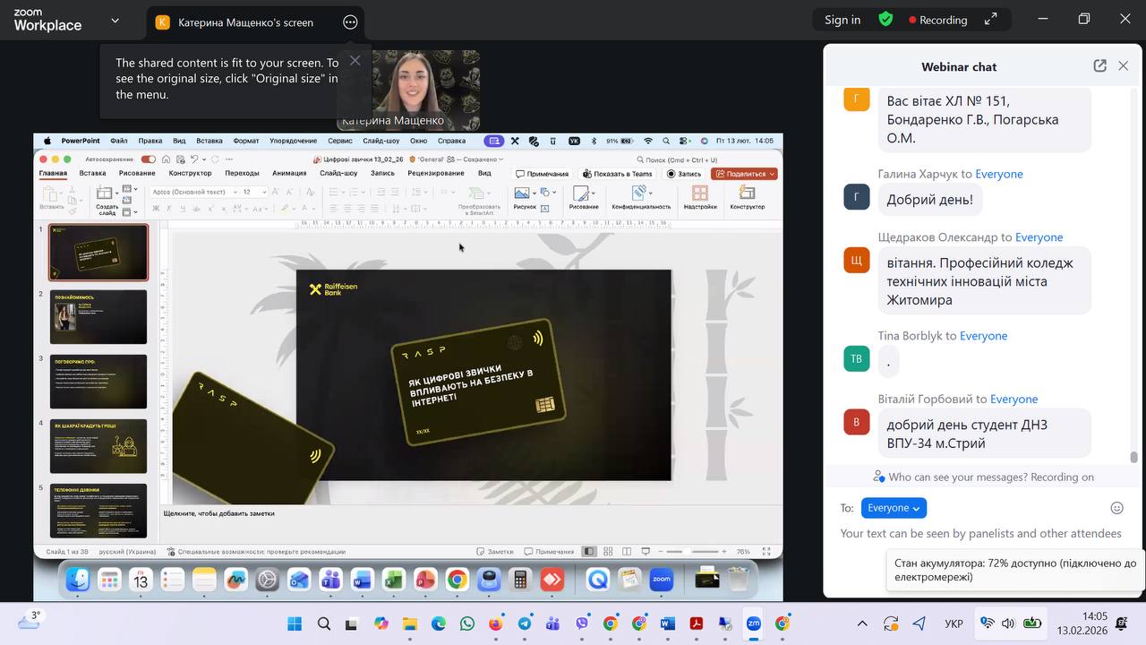
Task: Toggle the Автосохранение switch in PowerPoint
Action: pos(149,159)
